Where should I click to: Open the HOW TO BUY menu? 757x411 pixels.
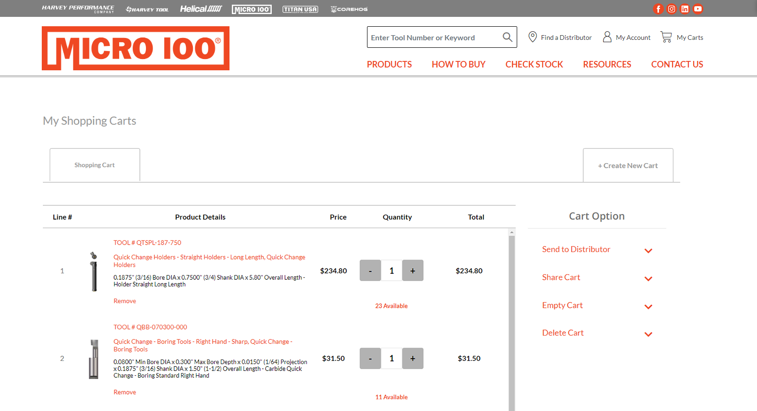coord(459,65)
